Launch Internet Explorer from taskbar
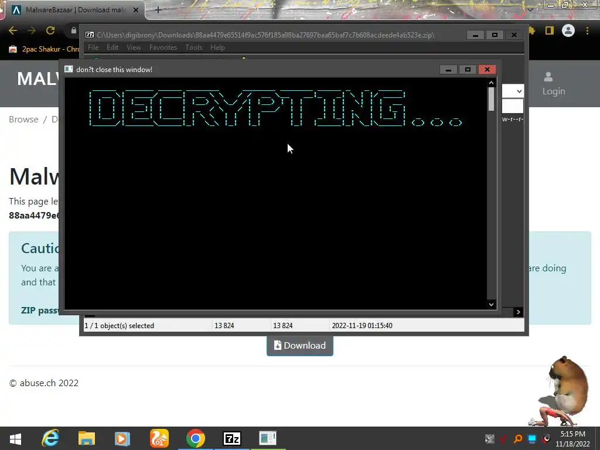The image size is (600, 450). pos(50,438)
